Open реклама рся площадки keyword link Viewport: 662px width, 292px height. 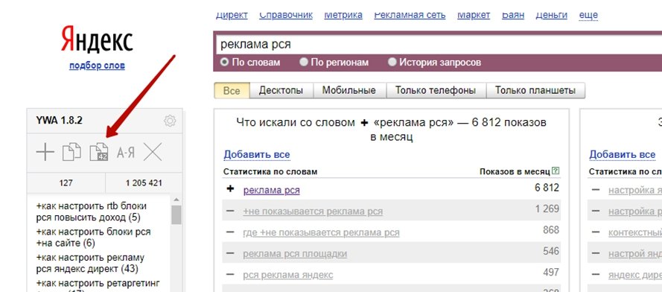click(x=295, y=254)
